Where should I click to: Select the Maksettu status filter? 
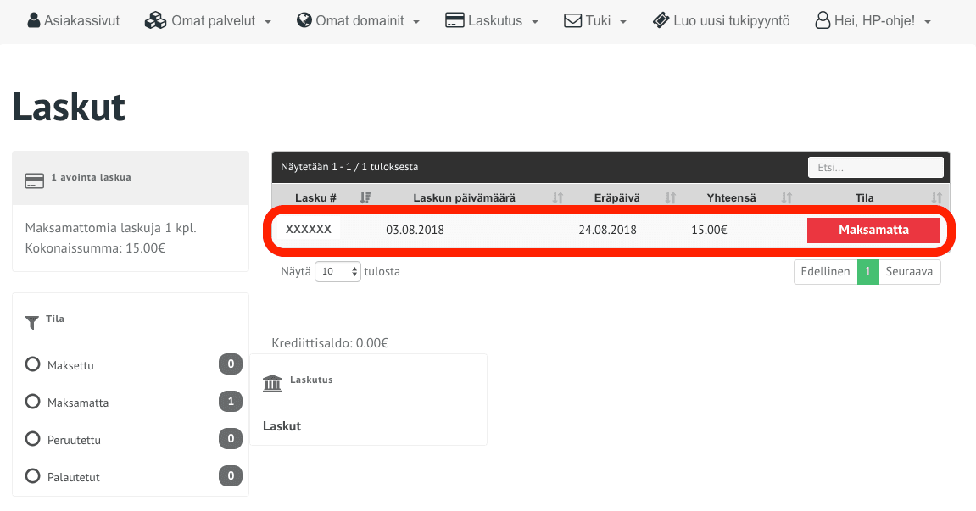(x=33, y=364)
